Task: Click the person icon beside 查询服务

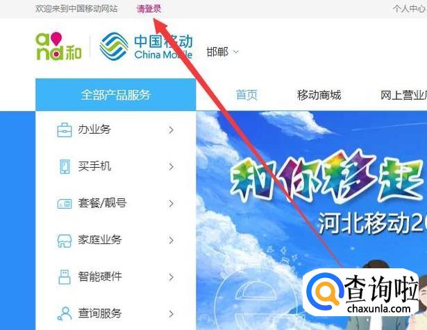Action: pos(65,313)
